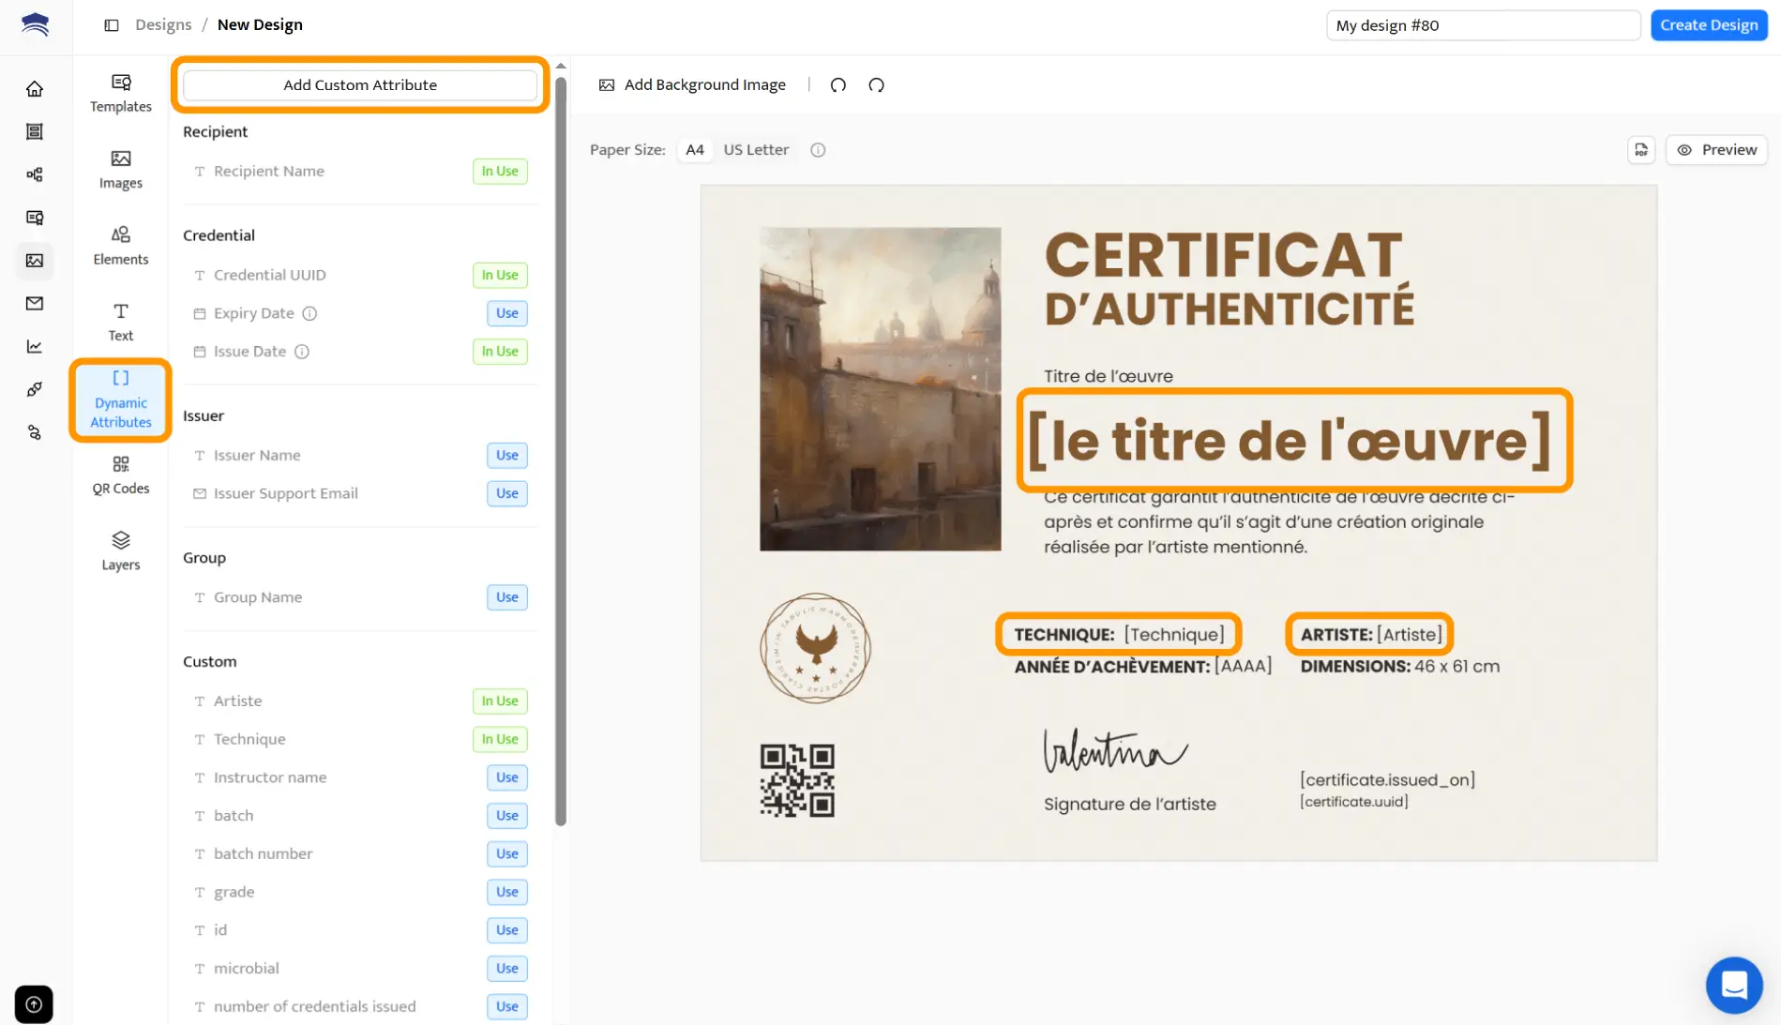Select A4 paper size
The width and height of the screenshot is (1781, 1025).
pyautogui.click(x=695, y=150)
